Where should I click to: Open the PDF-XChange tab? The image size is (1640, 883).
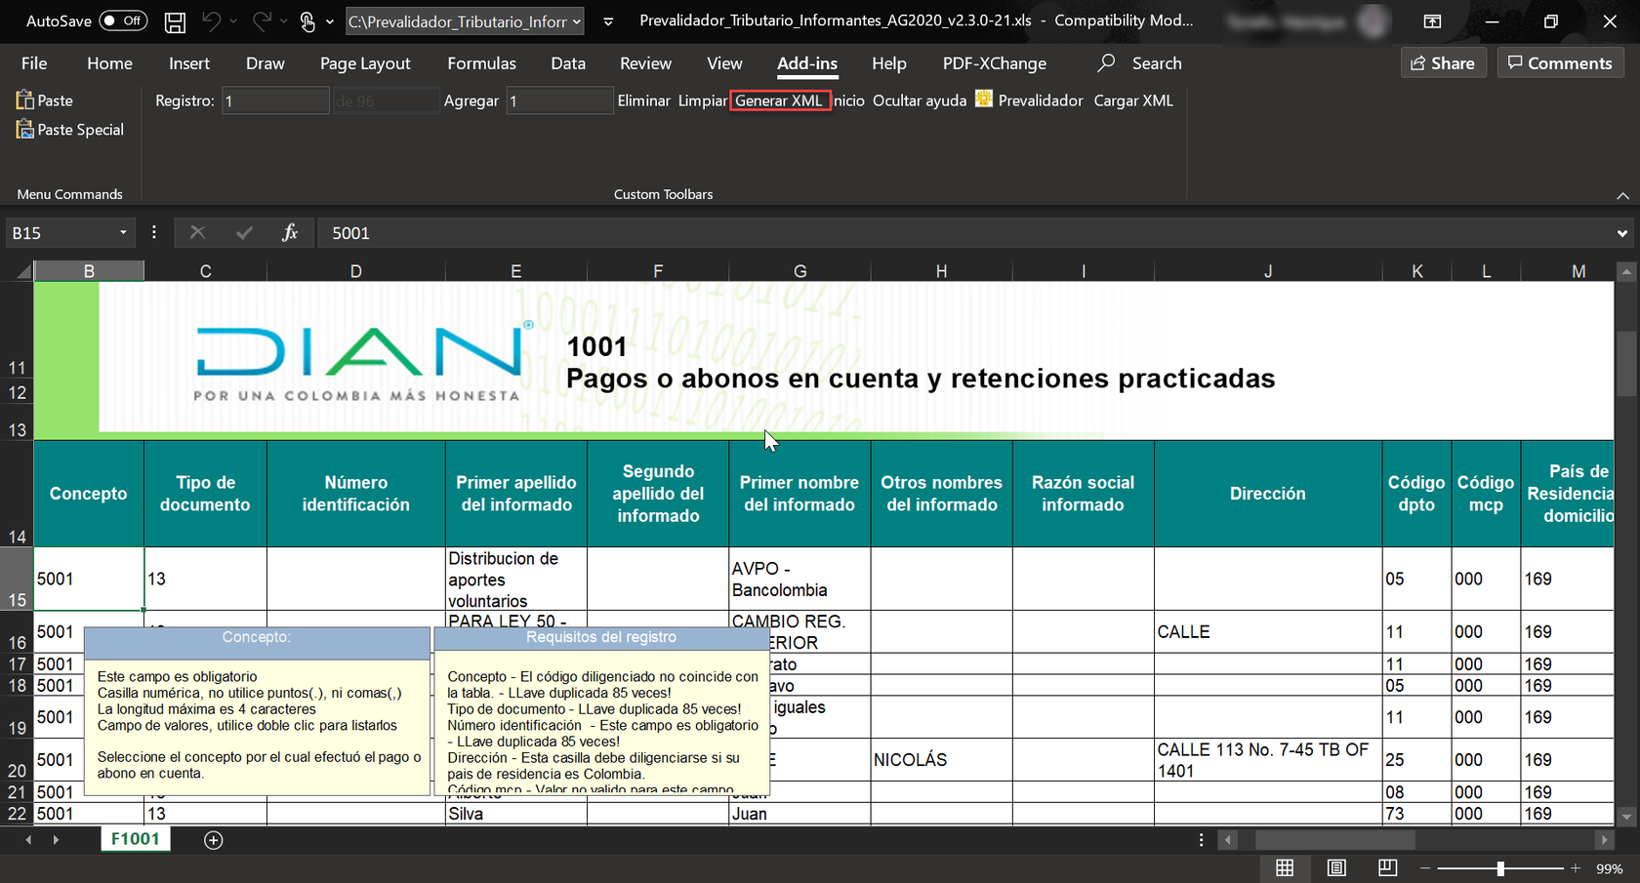[x=995, y=63]
